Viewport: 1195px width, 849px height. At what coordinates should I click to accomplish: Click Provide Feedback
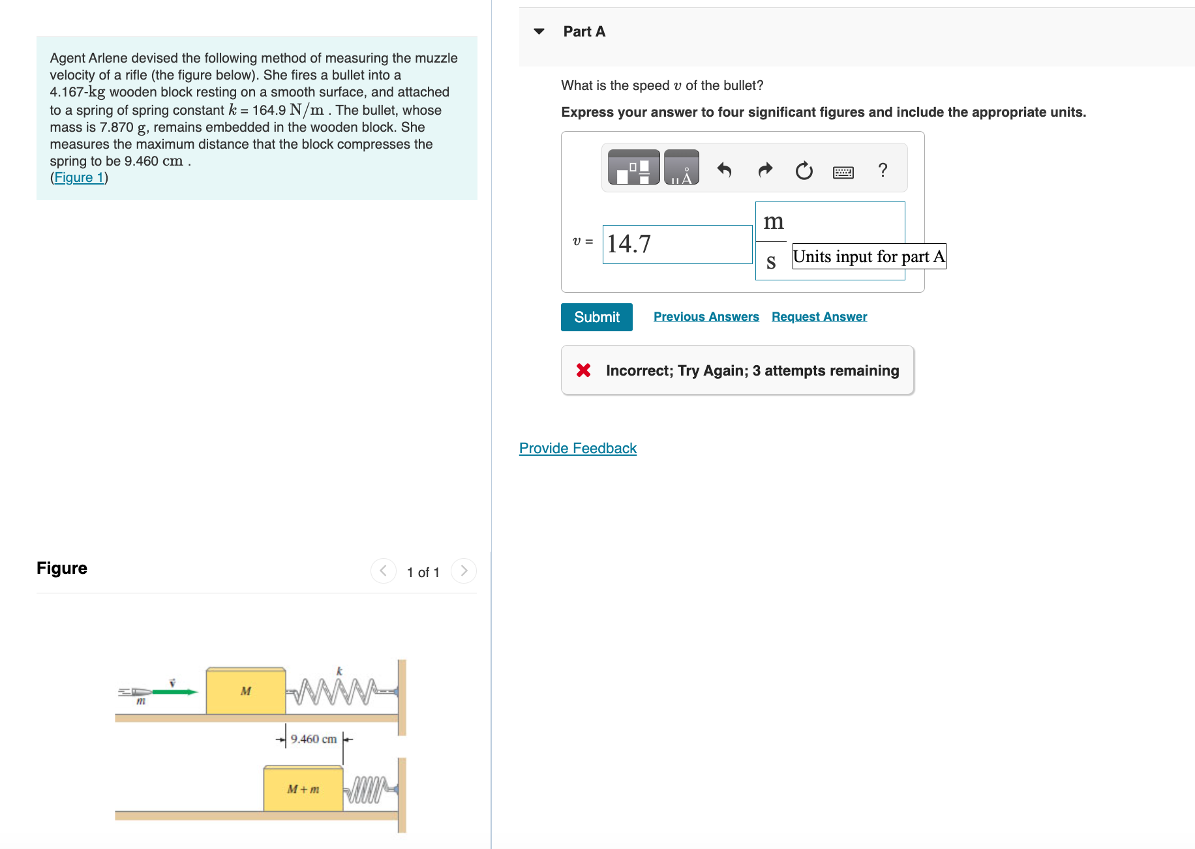[x=577, y=448]
